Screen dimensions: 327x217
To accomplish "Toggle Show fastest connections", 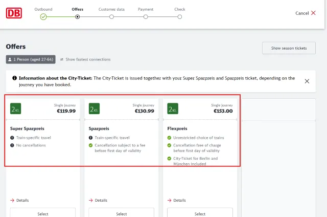I will tap(85, 59).
